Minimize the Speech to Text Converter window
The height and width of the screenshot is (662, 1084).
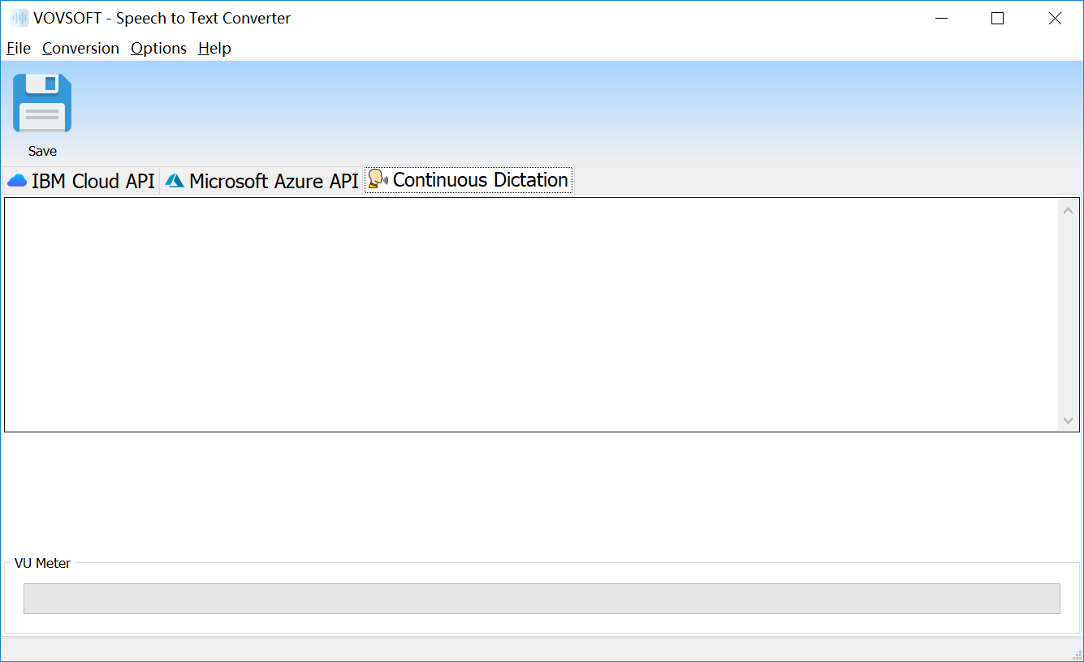tap(942, 18)
